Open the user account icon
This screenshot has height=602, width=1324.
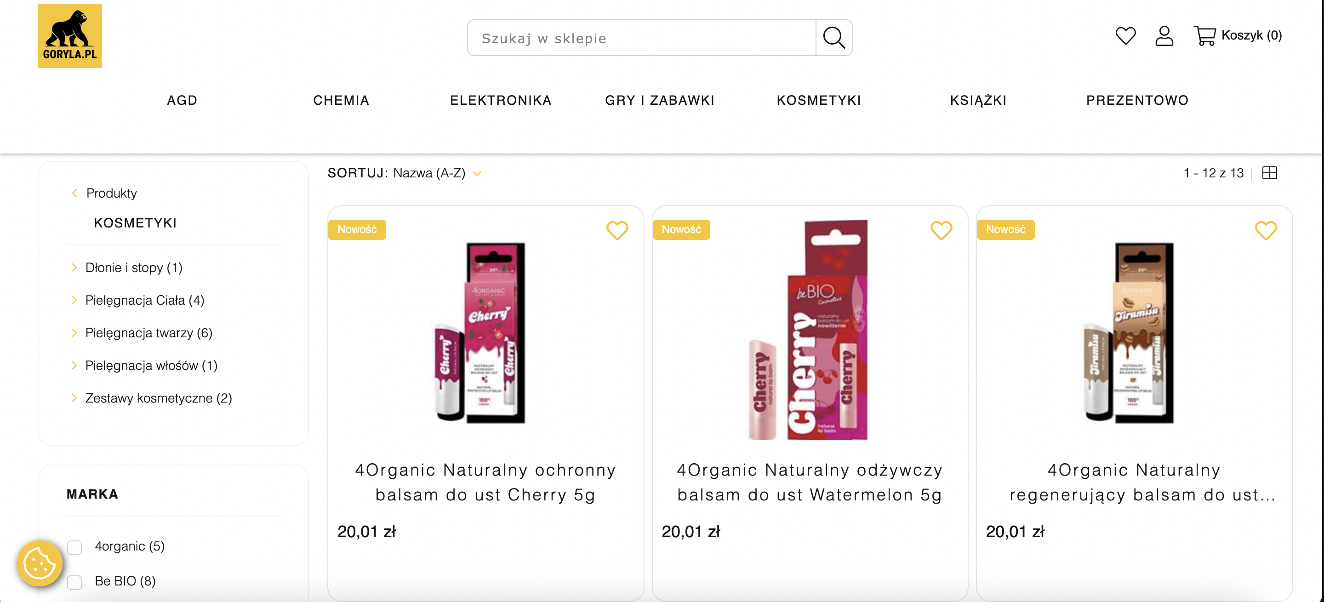click(1164, 35)
